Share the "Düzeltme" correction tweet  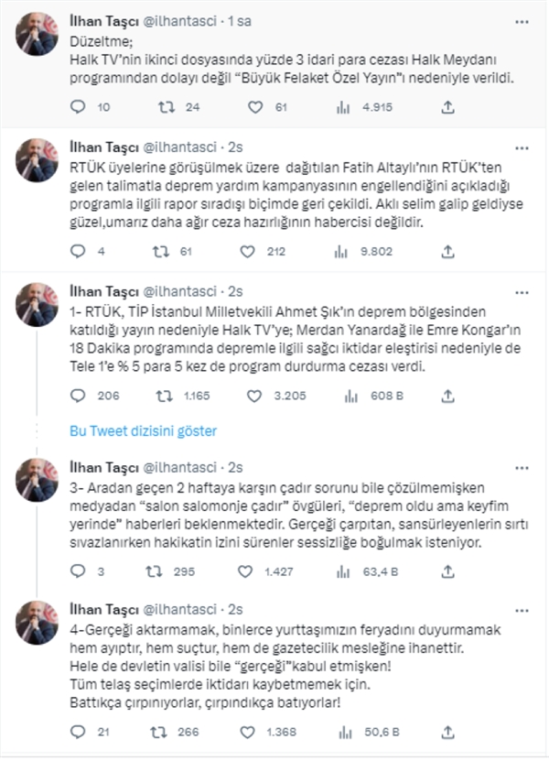pyautogui.click(x=447, y=107)
